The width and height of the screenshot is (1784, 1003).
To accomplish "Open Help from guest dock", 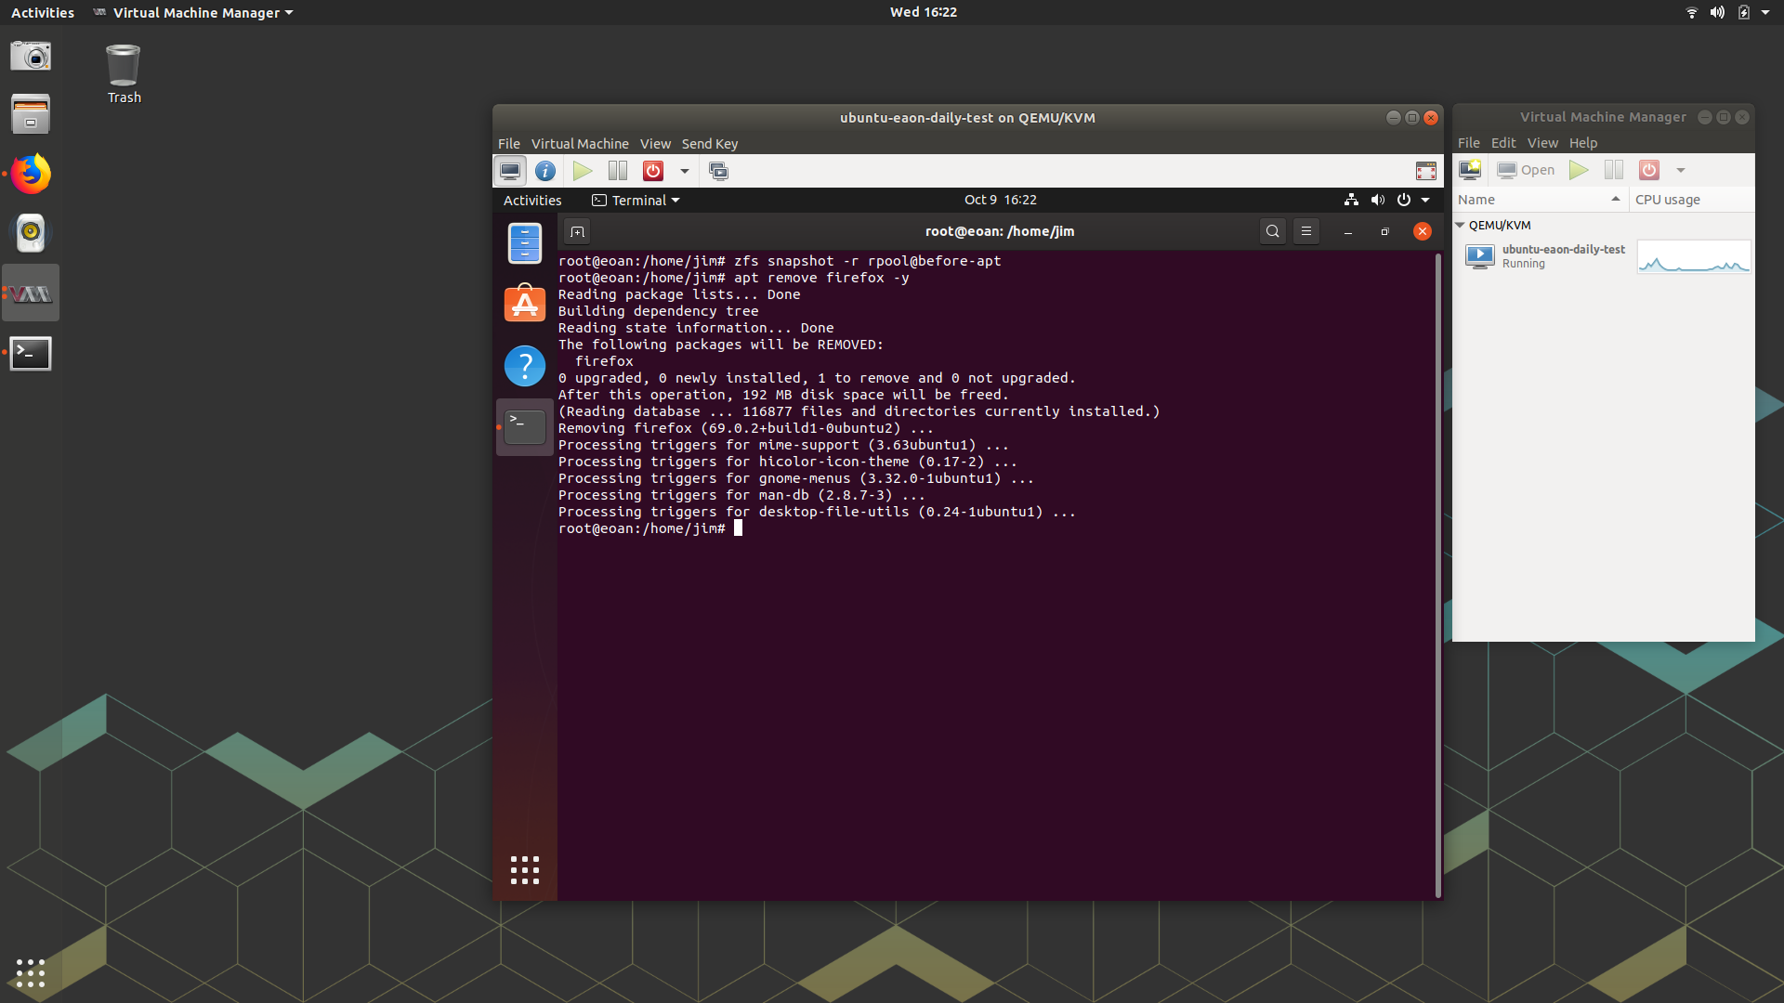I will click(525, 366).
